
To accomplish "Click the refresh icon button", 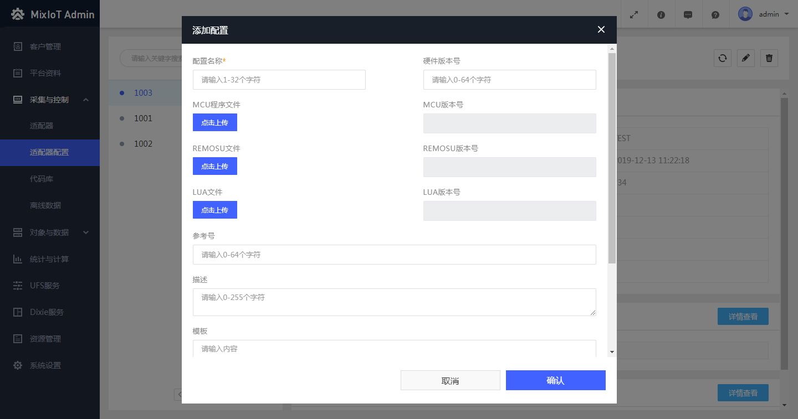I will [x=722, y=58].
